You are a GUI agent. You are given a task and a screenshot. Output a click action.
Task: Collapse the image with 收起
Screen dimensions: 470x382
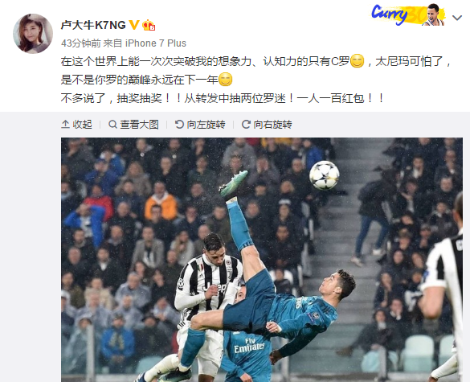(76, 124)
